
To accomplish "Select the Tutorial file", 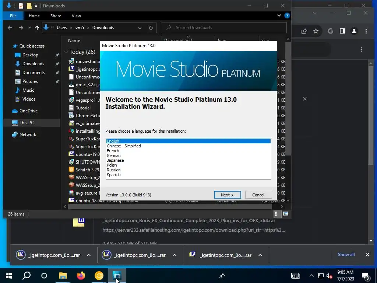I will [x=83, y=108].
